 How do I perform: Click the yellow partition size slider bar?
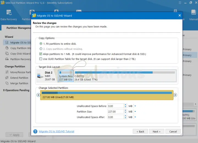click(x=107, y=95)
